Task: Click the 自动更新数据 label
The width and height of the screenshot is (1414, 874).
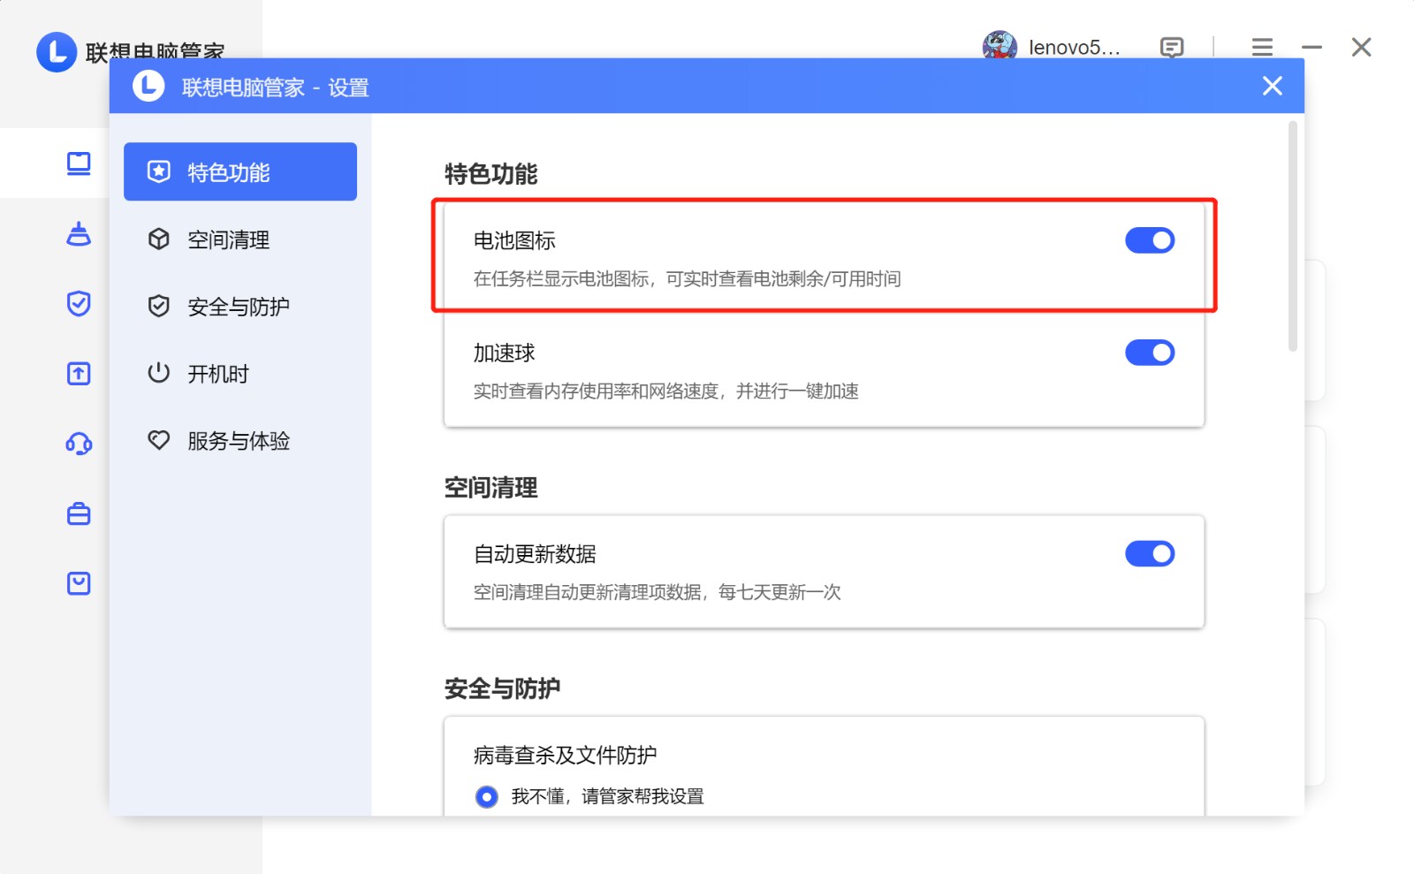Action: tap(536, 554)
